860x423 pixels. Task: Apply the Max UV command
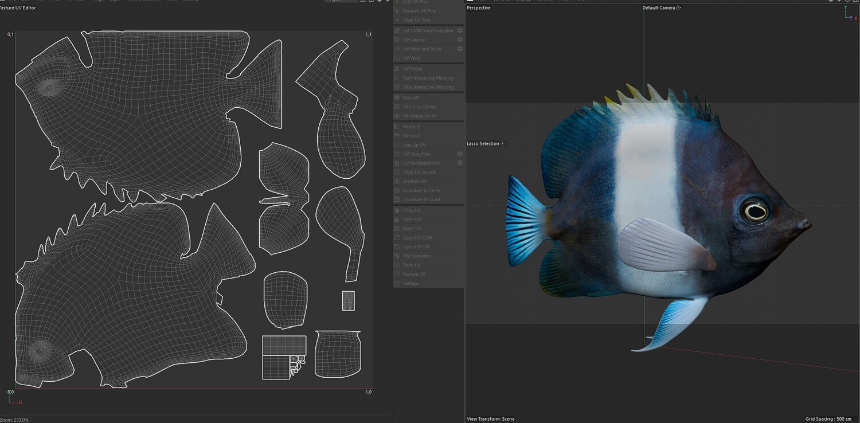(428, 98)
